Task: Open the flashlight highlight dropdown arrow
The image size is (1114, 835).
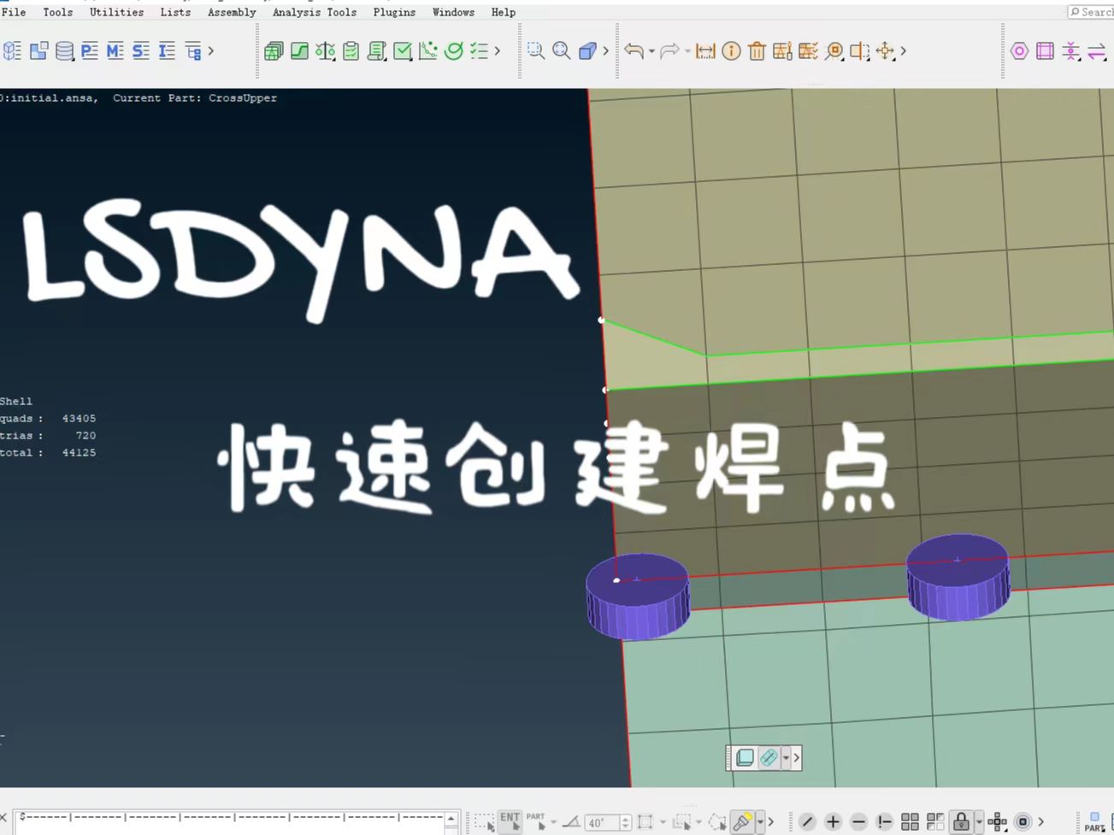Action: click(760, 822)
